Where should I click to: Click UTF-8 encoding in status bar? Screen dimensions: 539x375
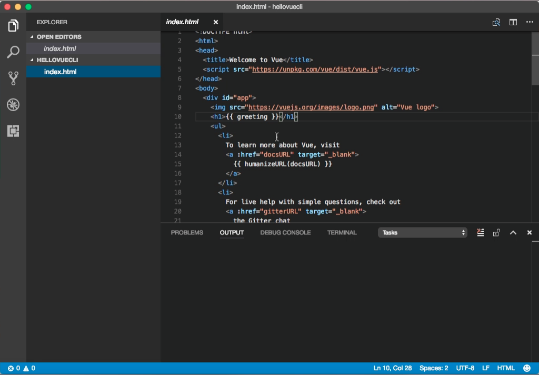pyautogui.click(x=465, y=368)
